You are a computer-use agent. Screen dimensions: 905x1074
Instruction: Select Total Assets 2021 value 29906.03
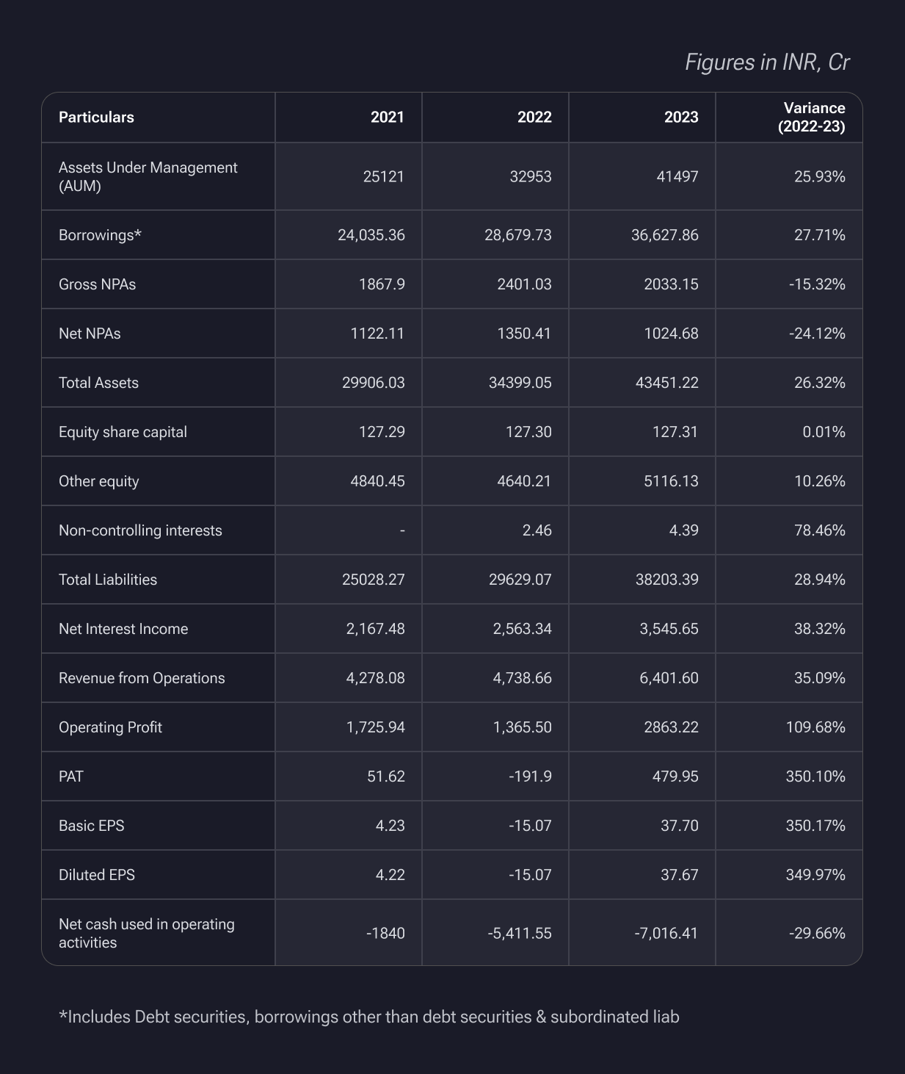tap(374, 383)
